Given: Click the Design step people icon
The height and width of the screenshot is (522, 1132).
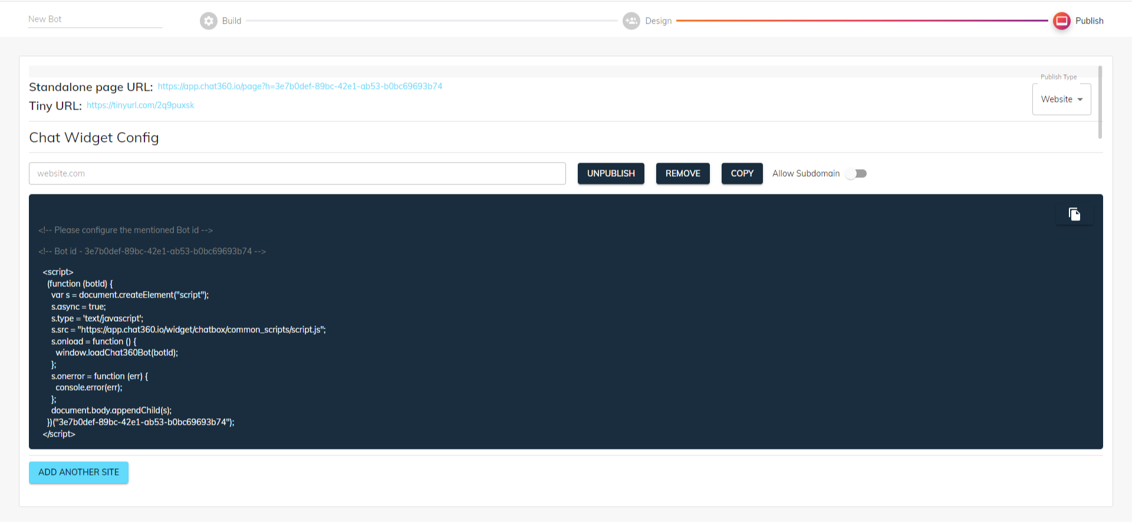Looking at the screenshot, I should [x=631, y=21].
